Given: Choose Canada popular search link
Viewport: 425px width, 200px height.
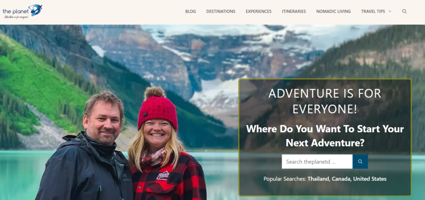Looking at the screenshot, I should click(342, 179).
